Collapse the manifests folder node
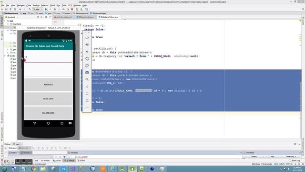This screenshot has height=172, width=305. (x=8, y=24)
